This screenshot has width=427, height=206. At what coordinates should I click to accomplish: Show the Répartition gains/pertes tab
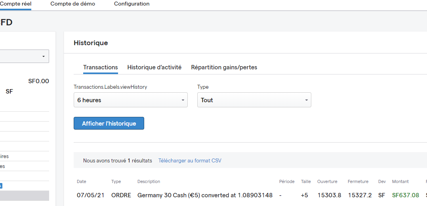pyautogui.click(x=224, y=67)
